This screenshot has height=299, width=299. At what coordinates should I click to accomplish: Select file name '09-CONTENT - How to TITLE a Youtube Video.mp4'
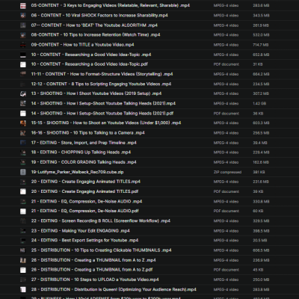coord(82,45)
